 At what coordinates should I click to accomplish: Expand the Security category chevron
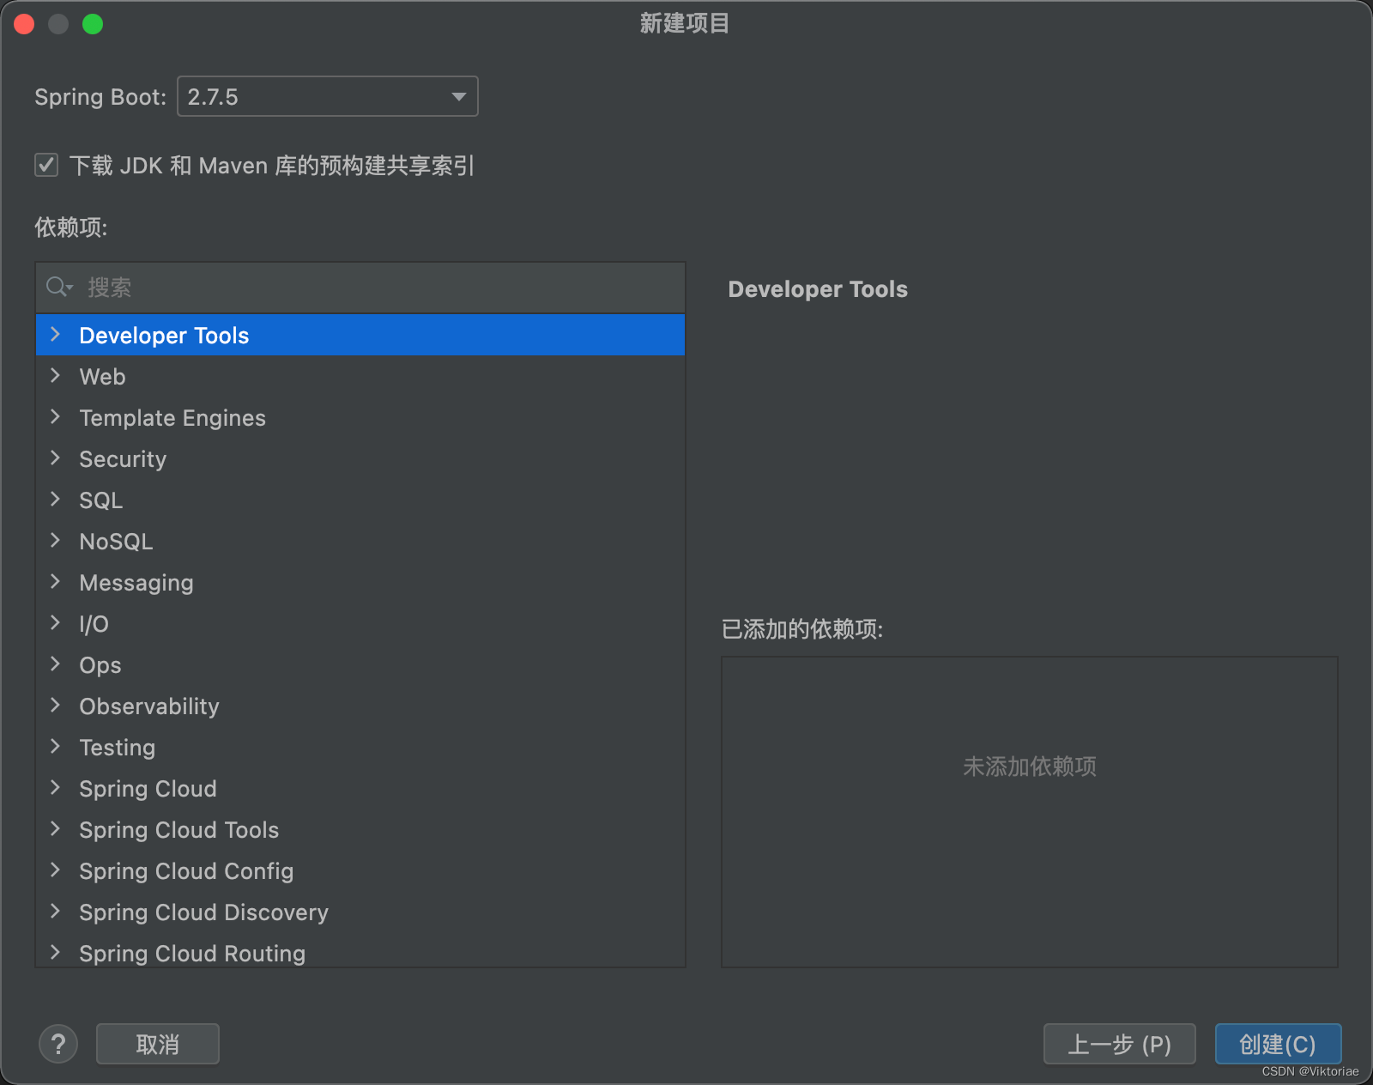56,458
